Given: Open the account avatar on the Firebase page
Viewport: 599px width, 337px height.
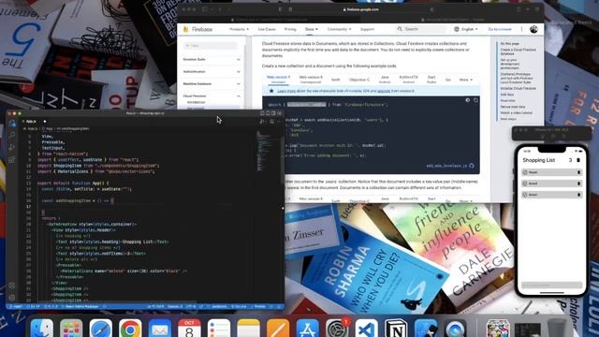Looking at the screenshot, I should [x=533, y=29].
